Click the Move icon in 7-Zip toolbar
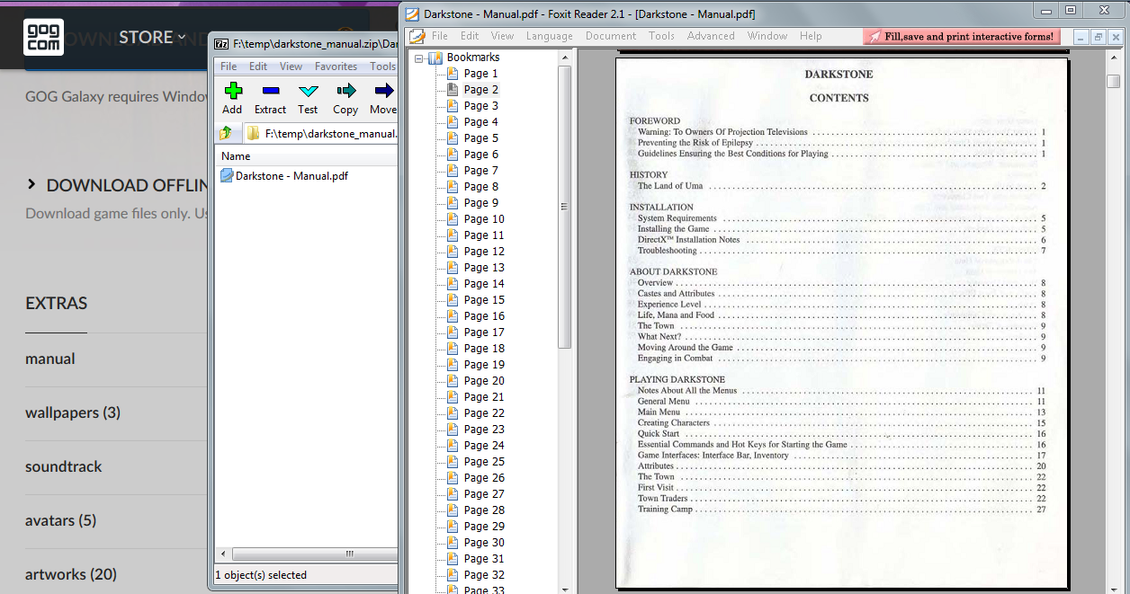Screen dimensions: 1130x594 383,91
